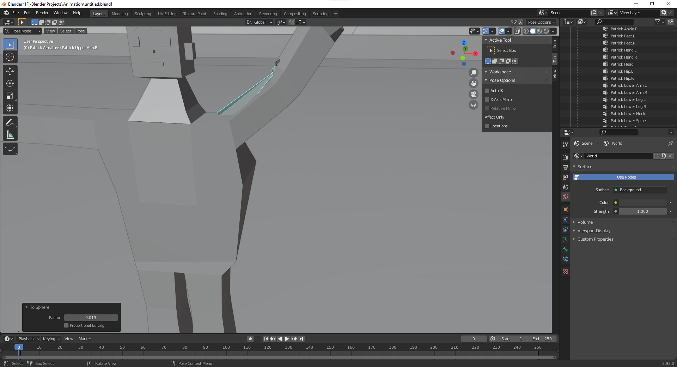The height and width of the screenshot is (367, 677).
Task: Switch to solid viewport shading
Action: 533,31
